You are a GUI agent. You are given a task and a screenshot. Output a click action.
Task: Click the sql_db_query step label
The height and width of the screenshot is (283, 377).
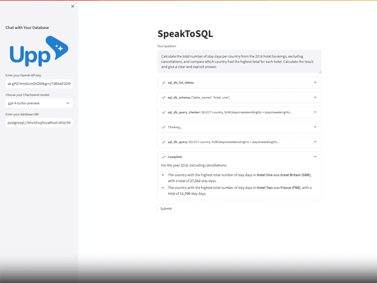click(224, 142)
